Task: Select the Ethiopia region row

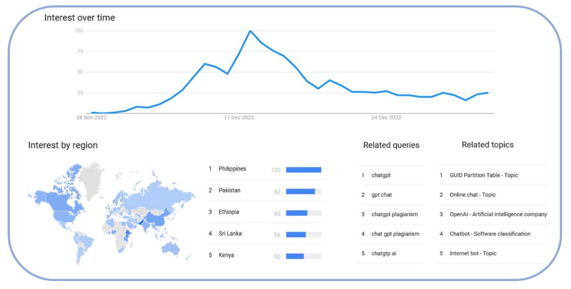Action: 267,212
